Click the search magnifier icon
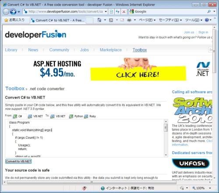219x193 pixels. pyautogui.click(x=209, y=11)
